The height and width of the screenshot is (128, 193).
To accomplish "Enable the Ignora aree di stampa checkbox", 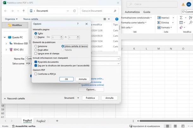I will coord(36,54).
